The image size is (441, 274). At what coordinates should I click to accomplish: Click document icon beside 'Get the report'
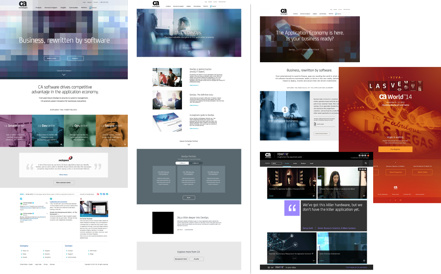(x=315, y=124)
